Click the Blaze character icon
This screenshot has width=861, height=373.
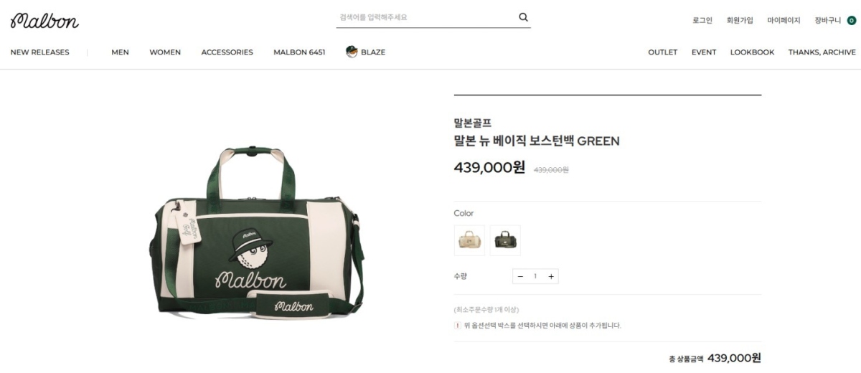click(352, 52)
